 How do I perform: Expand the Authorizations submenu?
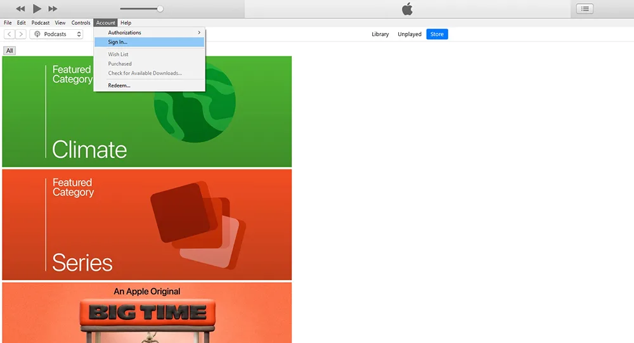click(x=149, y=32)
